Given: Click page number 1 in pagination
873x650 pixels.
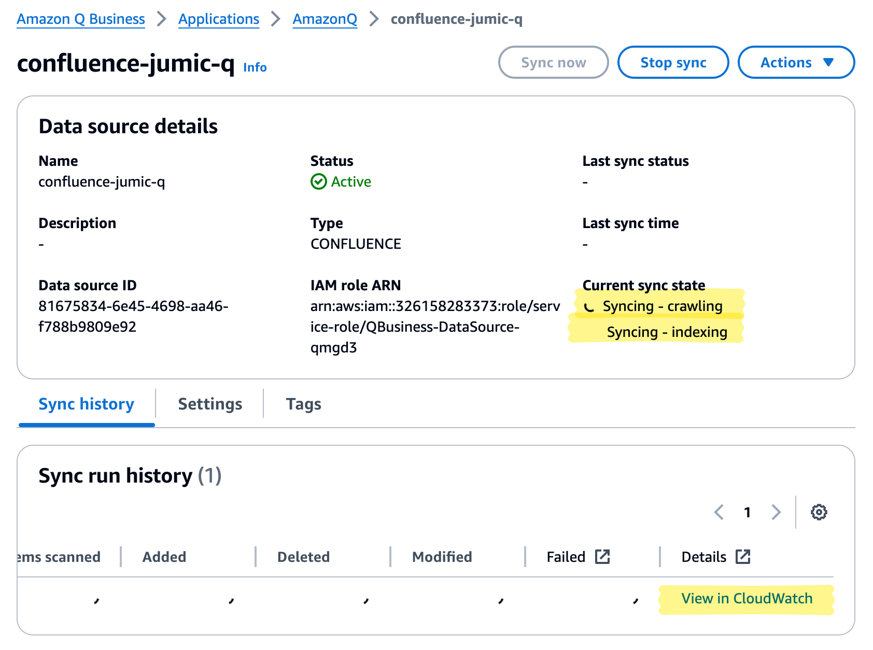Looking at the screenshot, I should coord(747,512).
